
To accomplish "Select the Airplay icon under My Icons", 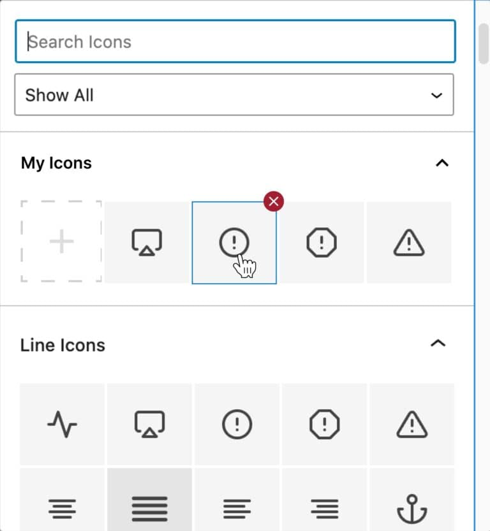I will click(x=147, y=242).
